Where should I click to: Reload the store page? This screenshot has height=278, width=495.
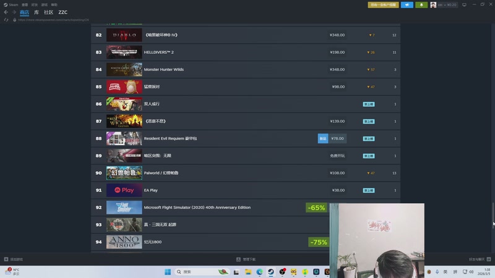6,20
